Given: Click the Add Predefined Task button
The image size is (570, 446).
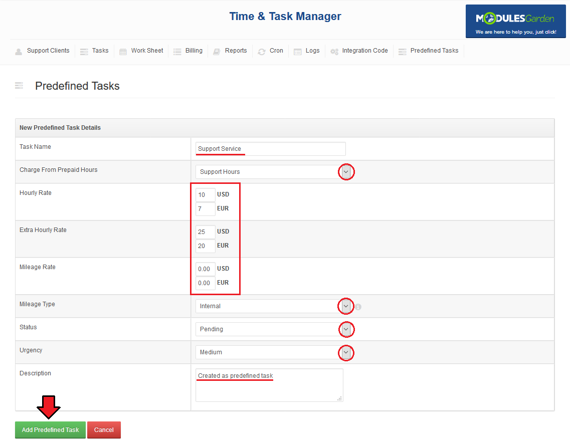Looking at the screenshot, I should [x=50, y=430].
